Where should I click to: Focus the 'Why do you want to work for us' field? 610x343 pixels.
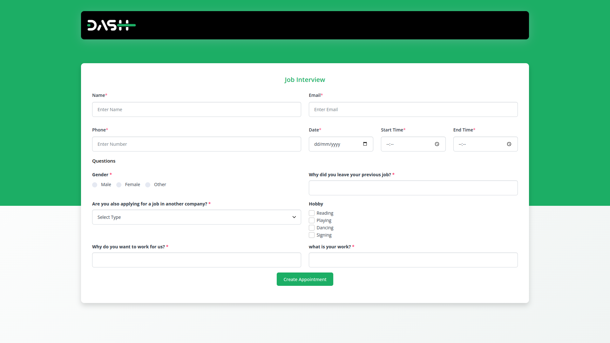coord(196,260)
